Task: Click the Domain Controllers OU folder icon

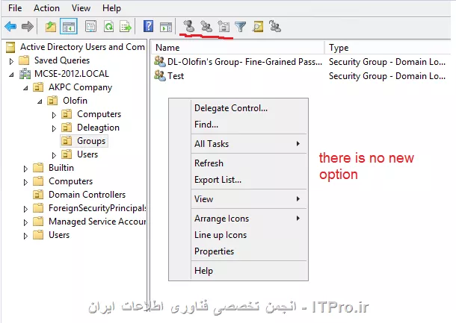Action: point(38,195)
